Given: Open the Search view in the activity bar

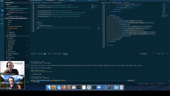Looking at the screenshot, I should [2, 5].
